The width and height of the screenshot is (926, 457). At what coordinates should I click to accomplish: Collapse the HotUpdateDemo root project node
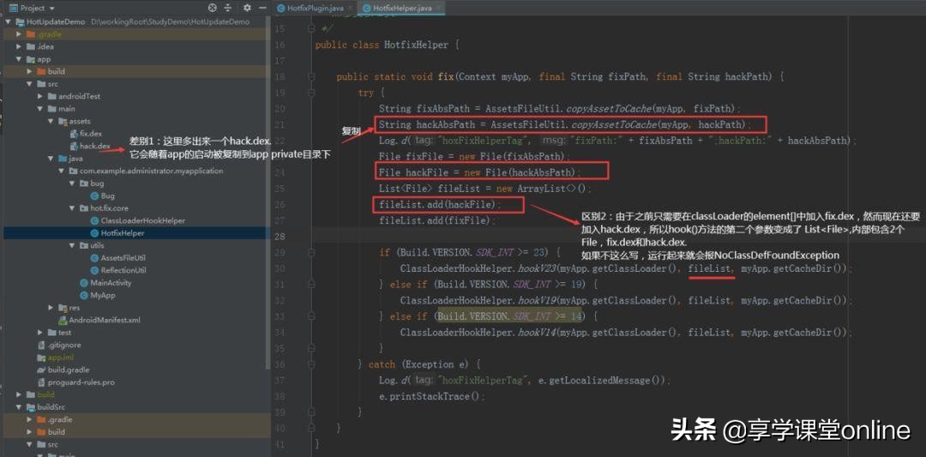pos(9,21)
